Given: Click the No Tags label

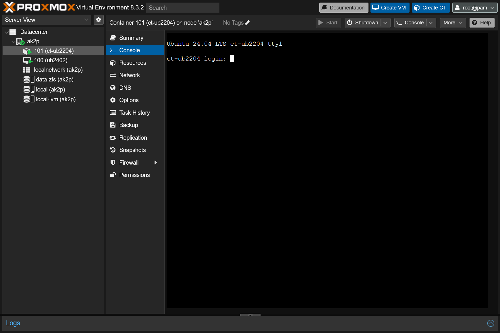Looking at the screenshot, I should coord(233,23).
